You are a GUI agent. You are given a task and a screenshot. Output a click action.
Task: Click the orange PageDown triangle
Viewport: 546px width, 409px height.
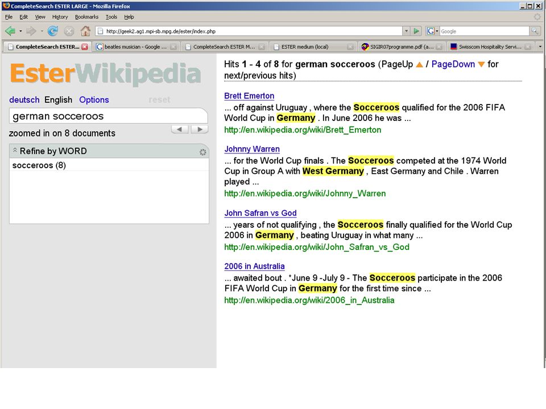pos(481,64)
